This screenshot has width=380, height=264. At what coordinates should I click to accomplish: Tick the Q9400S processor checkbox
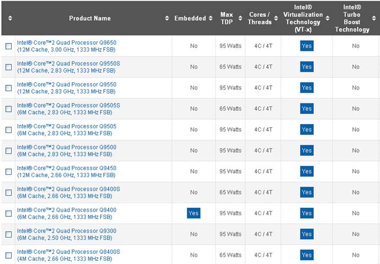pos(8,192)
